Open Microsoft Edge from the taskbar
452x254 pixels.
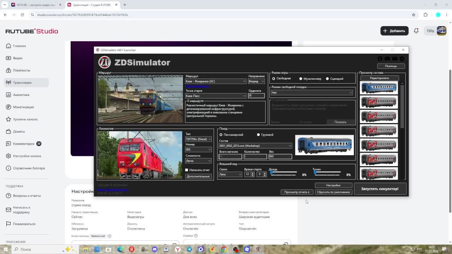[x=120, y=249]
